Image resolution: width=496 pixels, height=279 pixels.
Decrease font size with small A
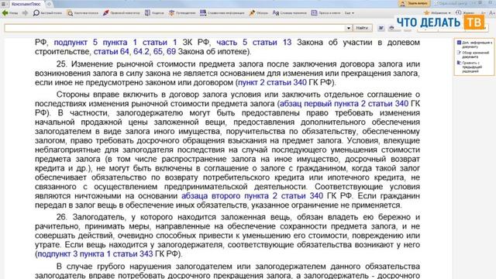pyautogui.click(x=483, y=13)
